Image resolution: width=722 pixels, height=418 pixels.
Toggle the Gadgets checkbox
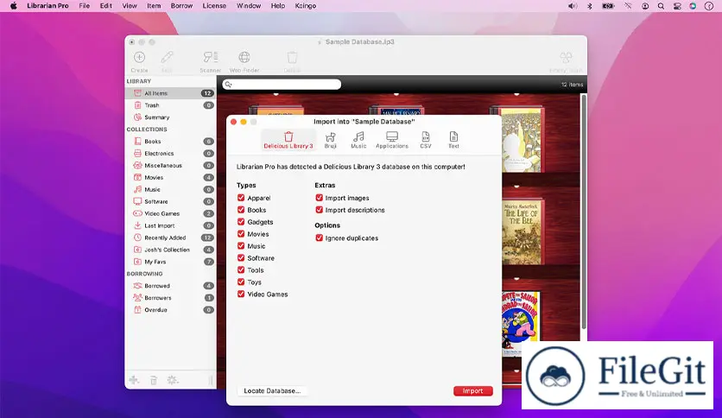click(x=241, y=221)
